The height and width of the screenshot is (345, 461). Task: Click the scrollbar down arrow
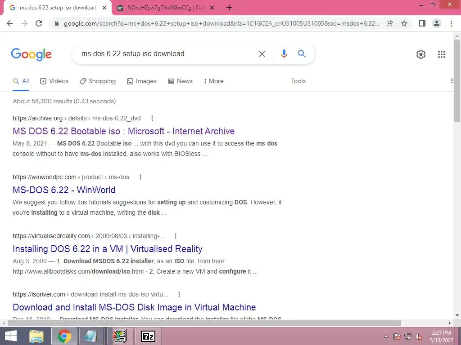pyautogui.click(x=457, y=316)
